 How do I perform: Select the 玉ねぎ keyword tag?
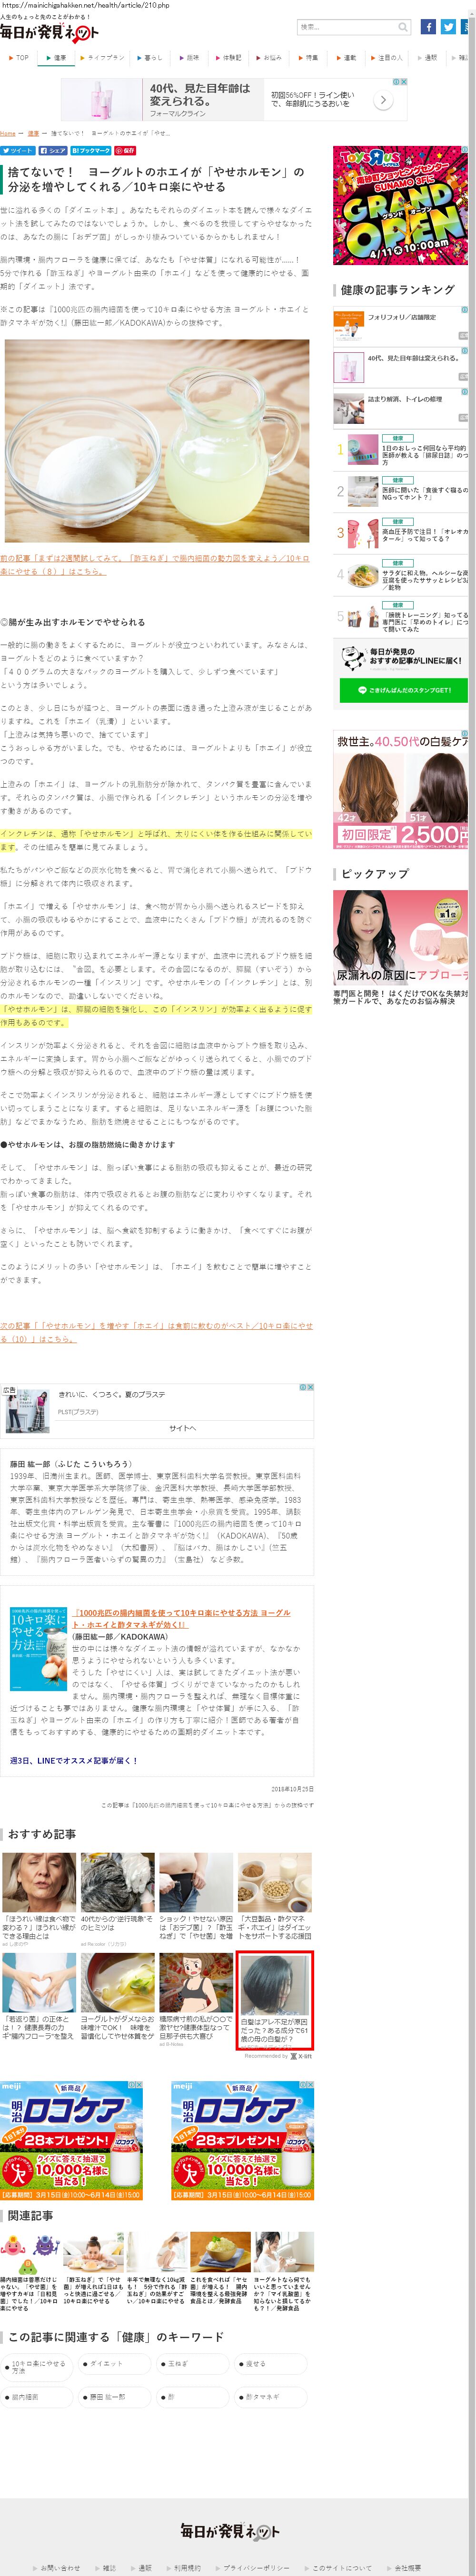[x=192, y=2364]
